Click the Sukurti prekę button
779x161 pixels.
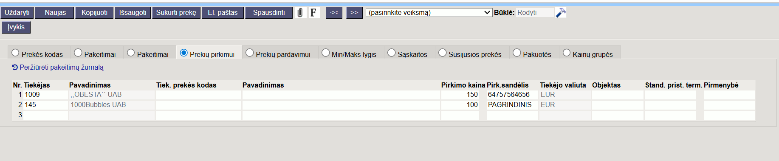click(176, 13)
